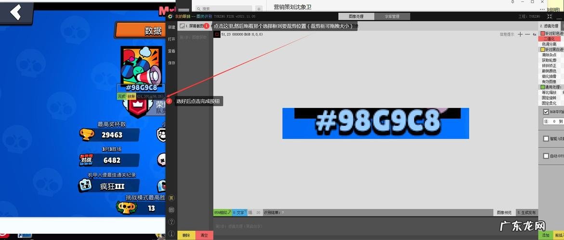The width and height of the screenshot is (564, 240).
Task: Click the green 通用处理 category swatch
Action: coord(543,87)
